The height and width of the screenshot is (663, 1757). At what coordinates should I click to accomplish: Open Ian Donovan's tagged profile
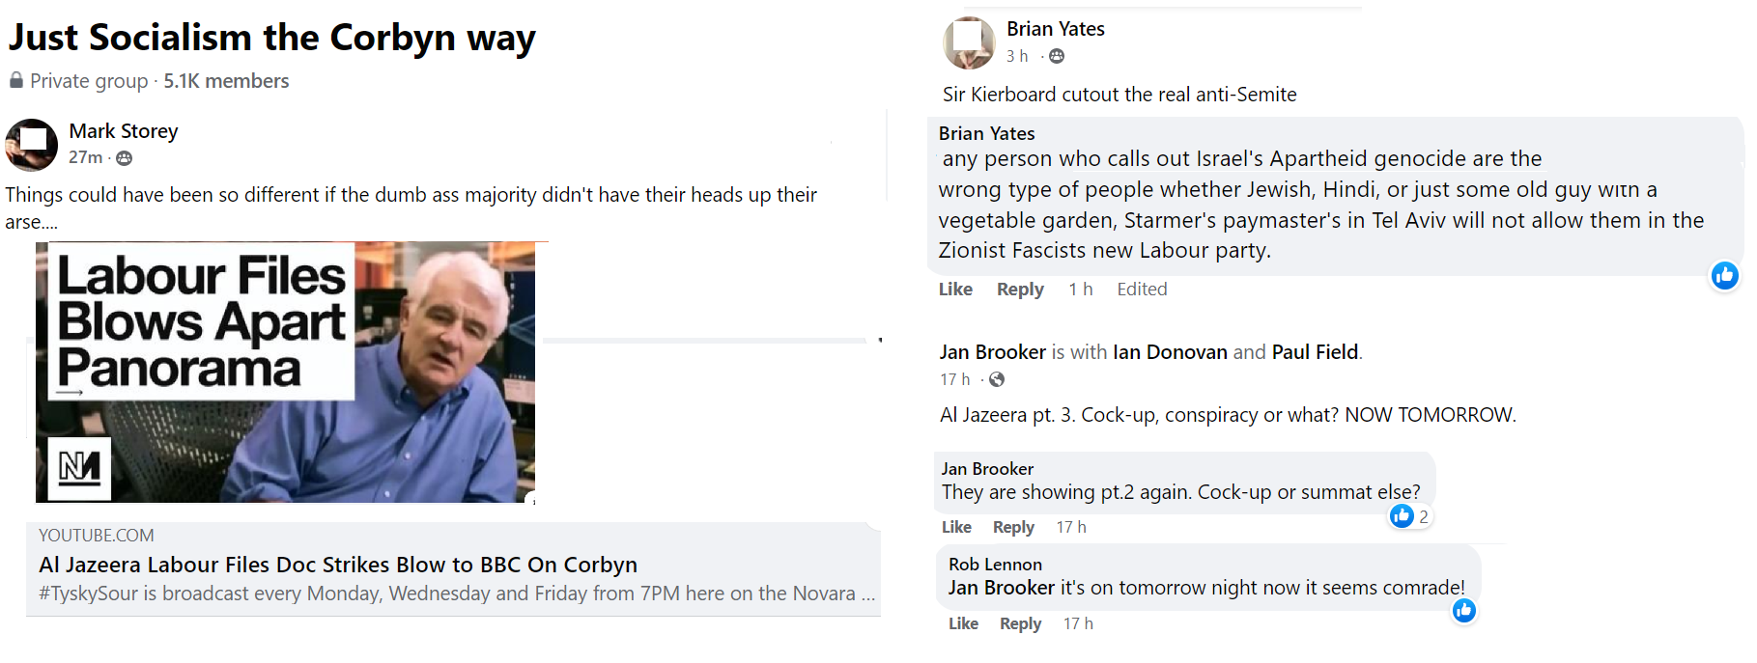(x=1170, y=352)
